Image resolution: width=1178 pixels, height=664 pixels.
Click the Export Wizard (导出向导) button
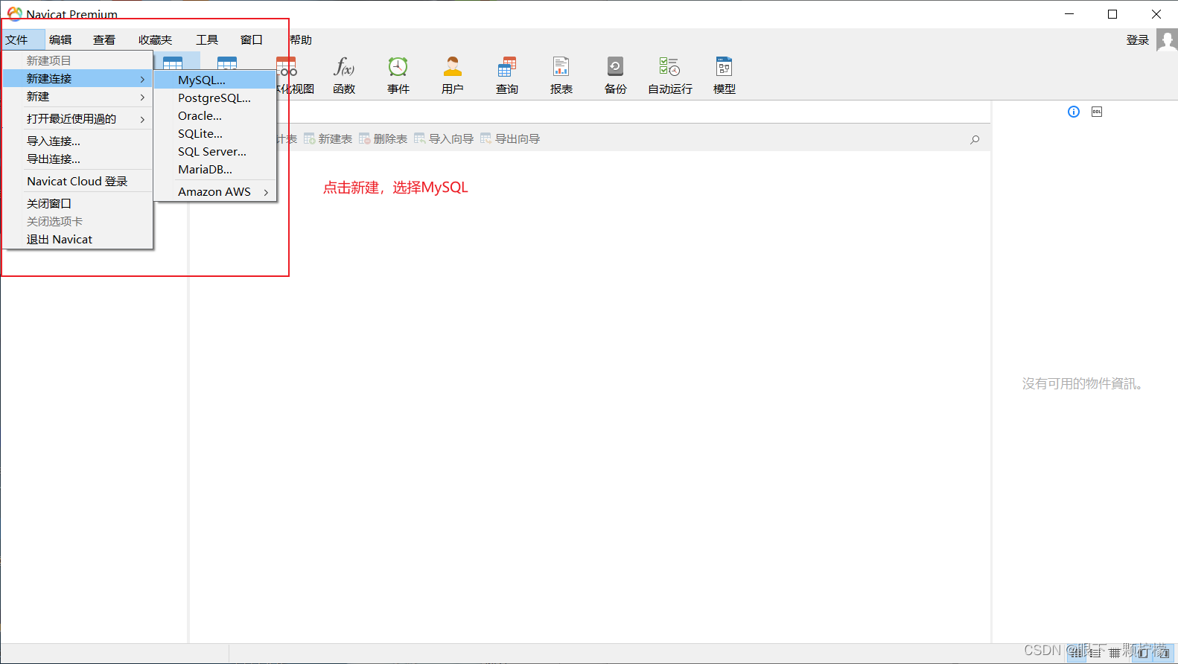(x=510, y=138)
